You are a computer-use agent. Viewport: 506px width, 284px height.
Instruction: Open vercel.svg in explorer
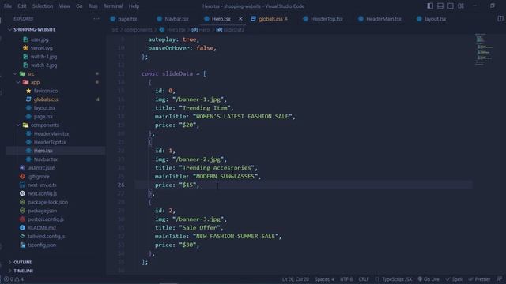(42, 48)
